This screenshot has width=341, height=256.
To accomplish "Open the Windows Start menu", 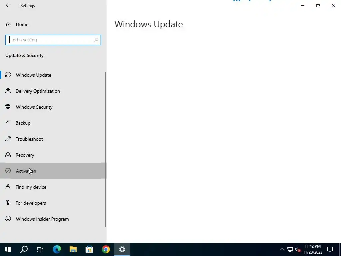I will tap(8, 249).
